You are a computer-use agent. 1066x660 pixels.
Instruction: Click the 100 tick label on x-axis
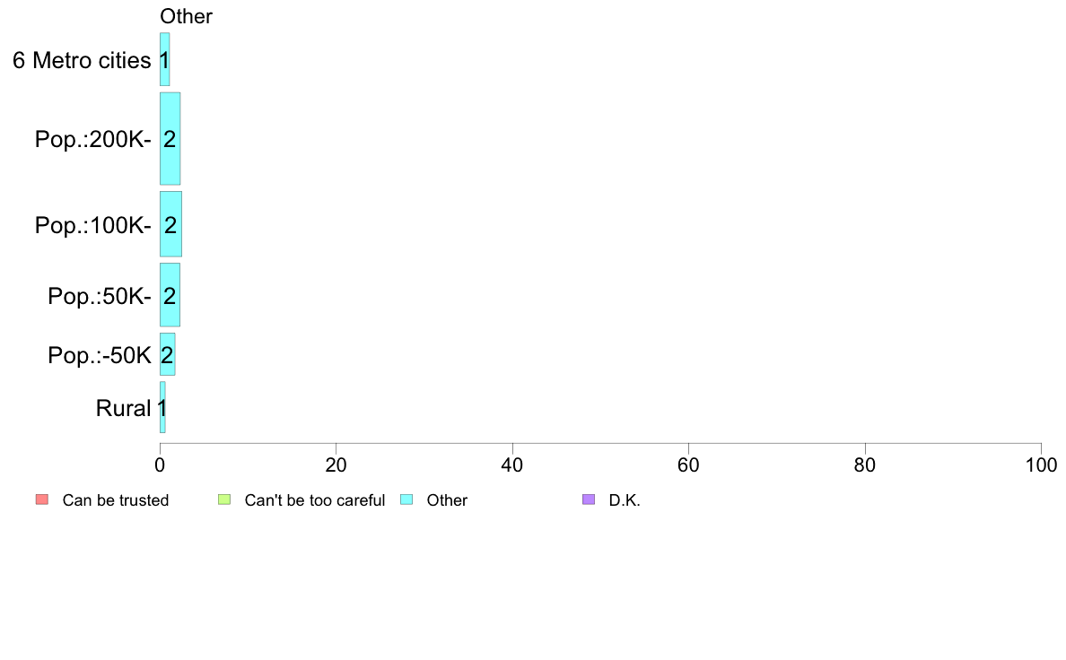pos(1041,465)
